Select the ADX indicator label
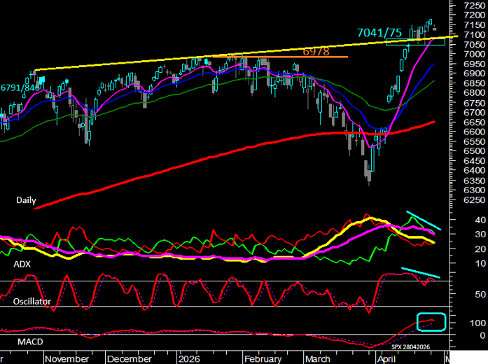The image size is (488, 364). point(23,266)
